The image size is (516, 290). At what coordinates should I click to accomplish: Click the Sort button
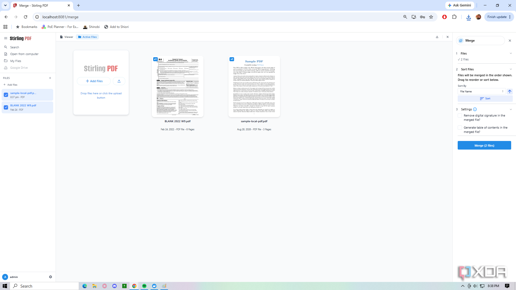[485, 99]
